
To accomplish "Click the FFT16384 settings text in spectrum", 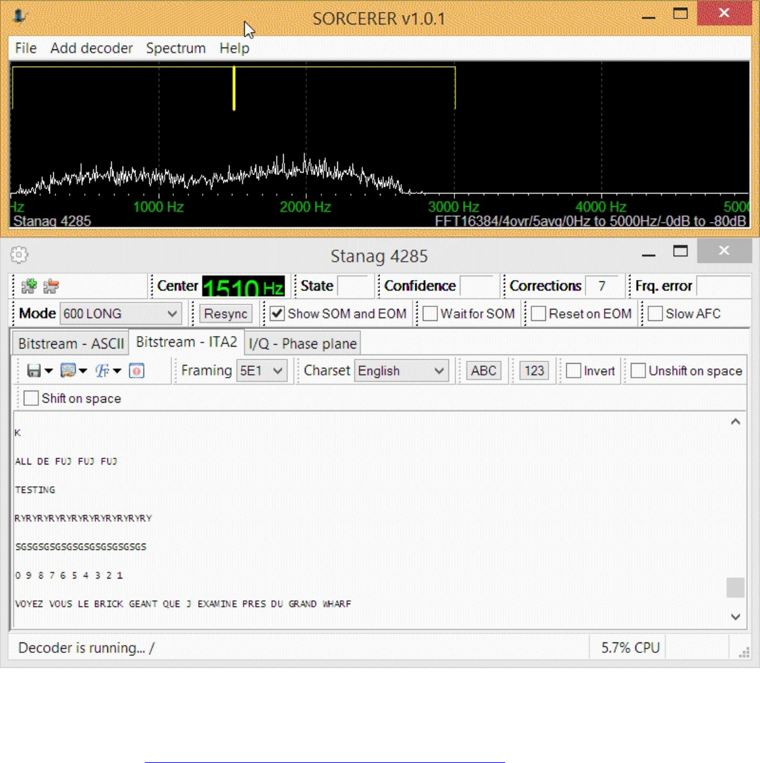I will (590, 221).
